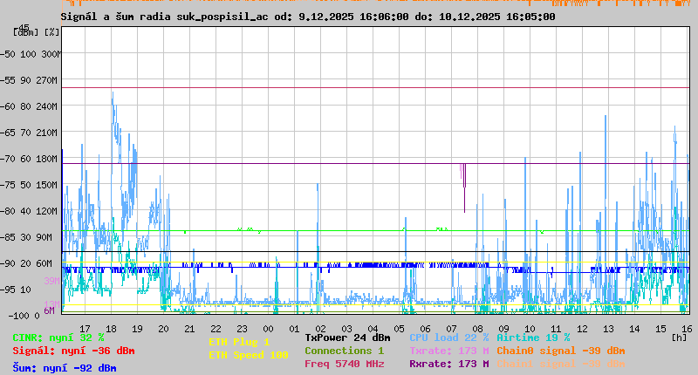This screenshot has height=375, width=698.
Task: Click the '03' hour label on x-axis
Action: tap(346, 329)
